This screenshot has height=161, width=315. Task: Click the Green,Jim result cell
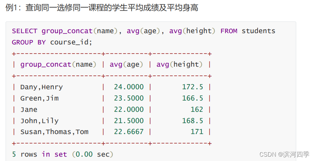(x=39, y=98)
